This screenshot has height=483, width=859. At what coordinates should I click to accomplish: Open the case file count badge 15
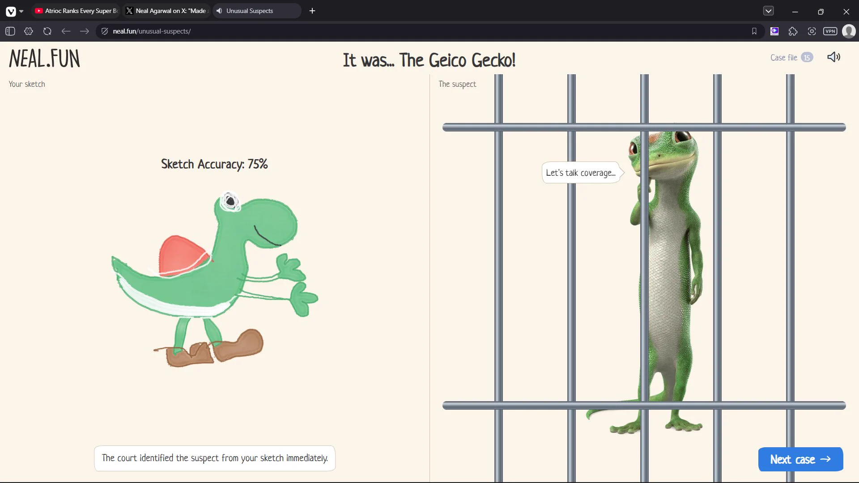(x=807, y=57)
